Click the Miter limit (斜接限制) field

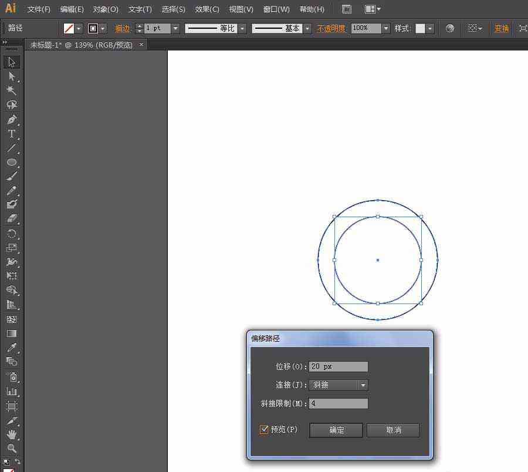point(339,403)
